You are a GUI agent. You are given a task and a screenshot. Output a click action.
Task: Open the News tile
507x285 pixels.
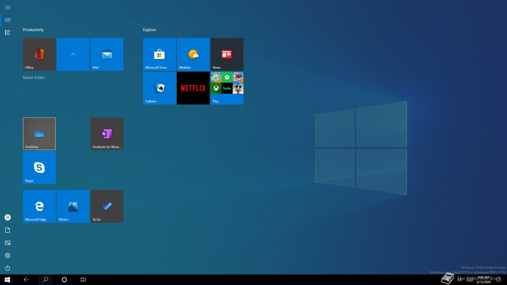pyautogui.click(x=227, y=54)
